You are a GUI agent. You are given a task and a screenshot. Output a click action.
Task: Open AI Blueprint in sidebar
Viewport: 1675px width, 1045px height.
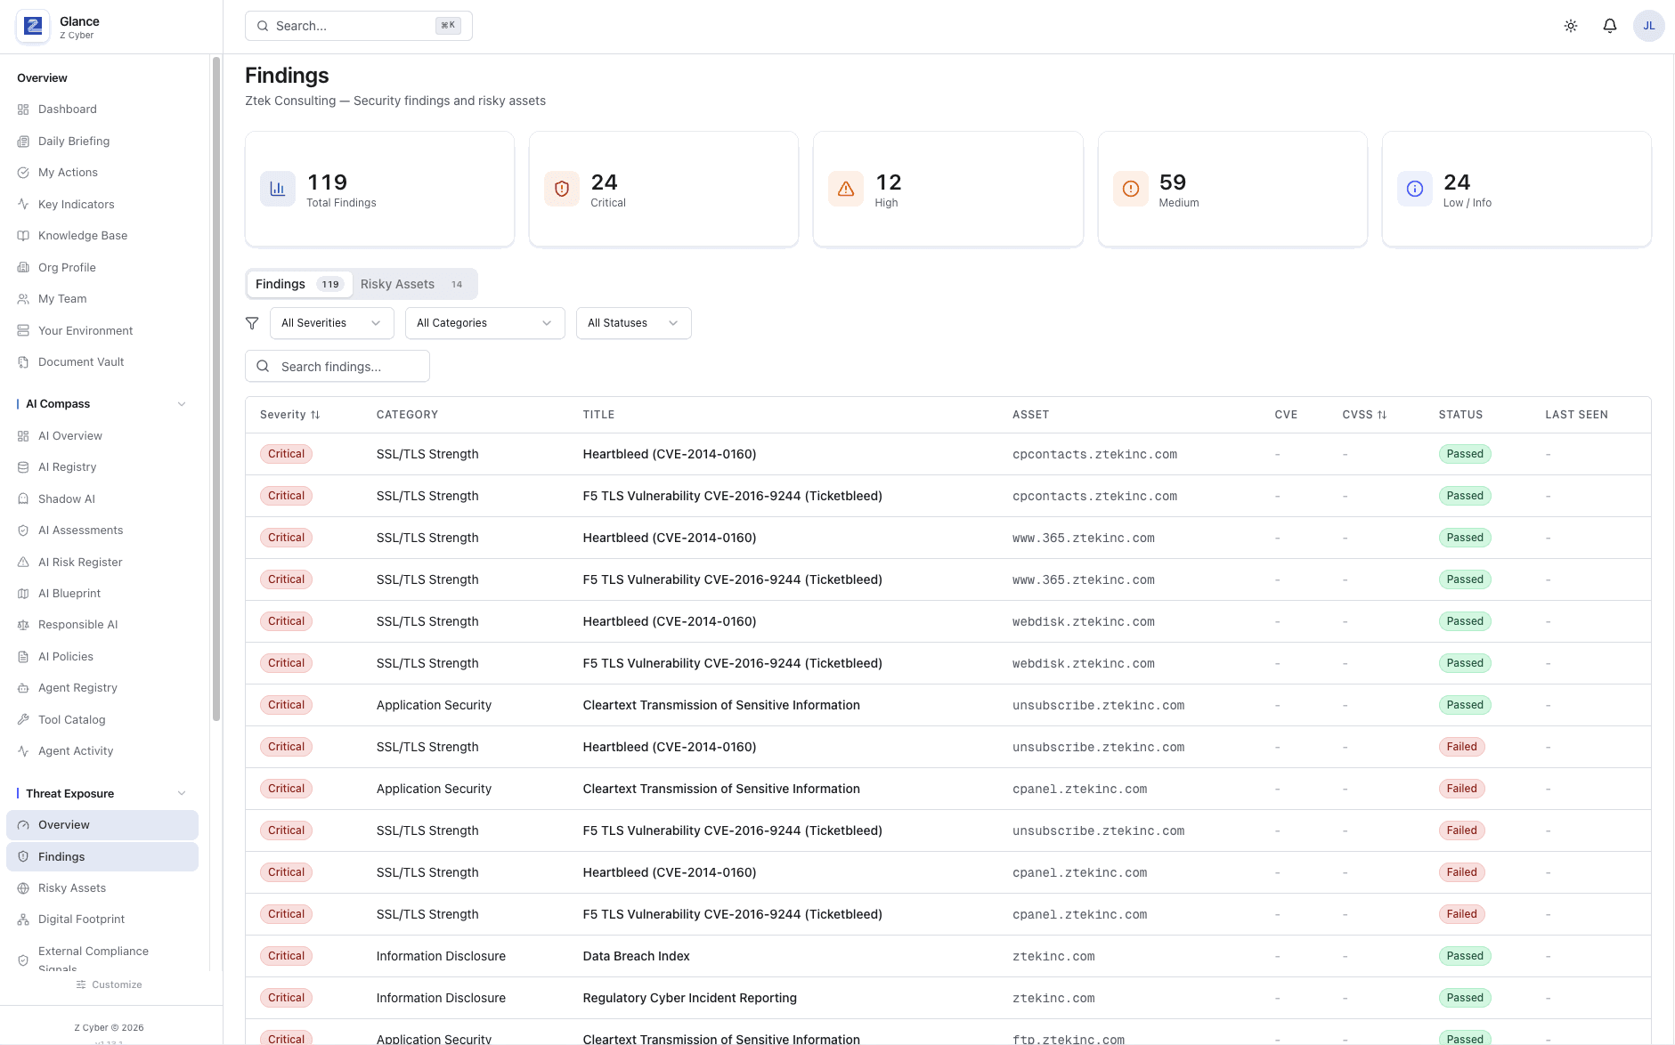coord(102,594)
